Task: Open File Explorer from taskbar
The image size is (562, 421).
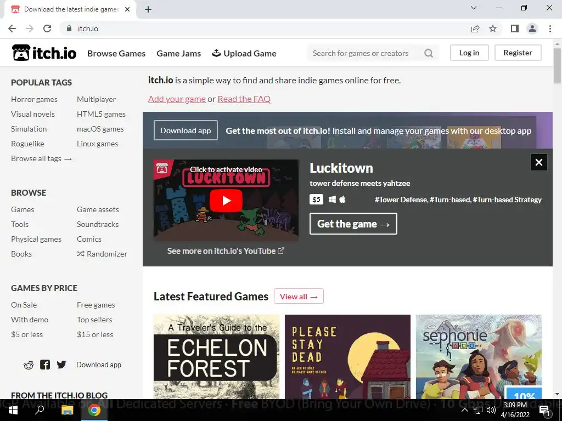Action: pos(67,410)
